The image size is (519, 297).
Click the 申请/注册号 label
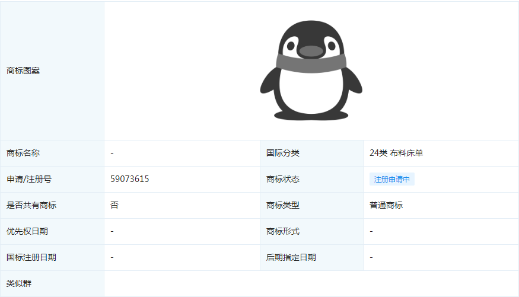tap(29, 179)
